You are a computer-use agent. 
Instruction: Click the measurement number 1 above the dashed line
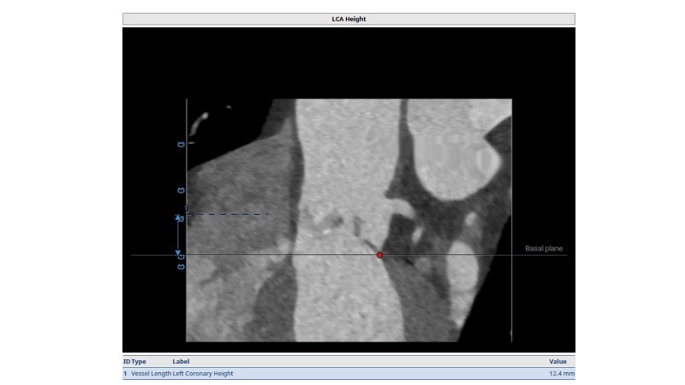(185, 208)
